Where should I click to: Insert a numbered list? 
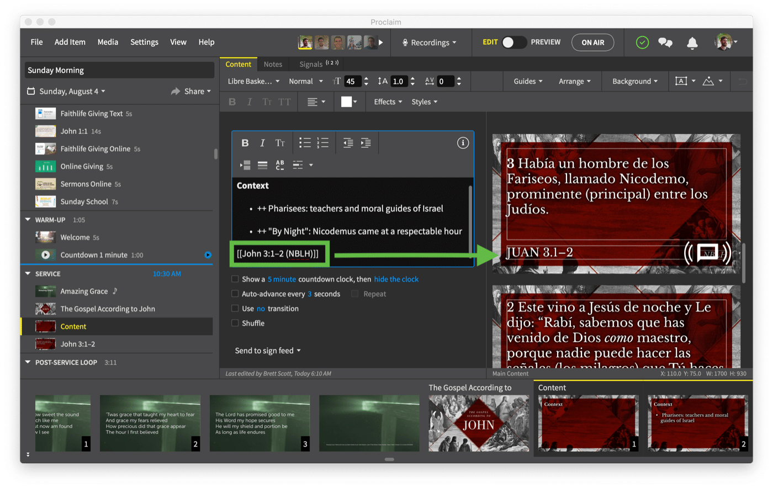click(x=322, y=143)
